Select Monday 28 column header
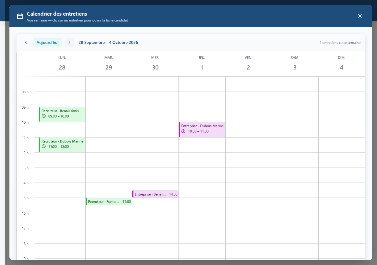Viewport: 377px width, 265px height. (62, 64)
